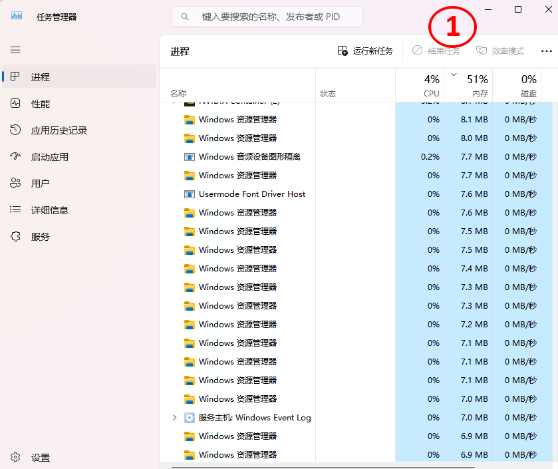Click Usermode Font Driver Host icon

pos(190,194)
